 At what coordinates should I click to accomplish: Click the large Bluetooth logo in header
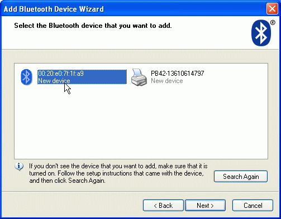[261, 33]
